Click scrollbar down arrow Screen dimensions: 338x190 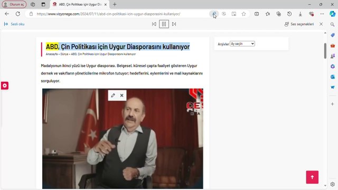point(325,185)
